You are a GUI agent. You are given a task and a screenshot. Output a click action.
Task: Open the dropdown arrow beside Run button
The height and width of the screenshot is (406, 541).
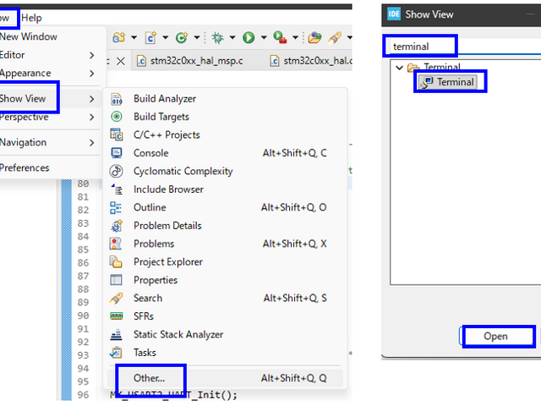tap(263, 37)
